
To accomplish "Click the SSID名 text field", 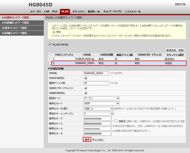I will (96, 73).
